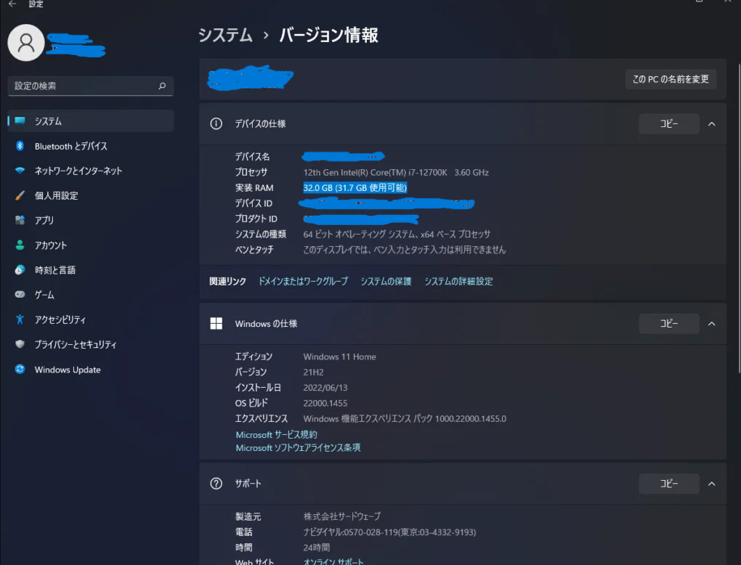Viewport: 741px width, 565px height.
Task: Open the アプリ settings page
Action: pyautogui.click(x=91, y=220)
